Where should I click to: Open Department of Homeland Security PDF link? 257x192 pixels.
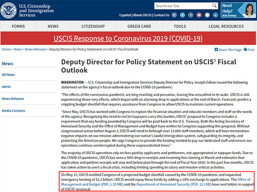(x=174, y=184)
